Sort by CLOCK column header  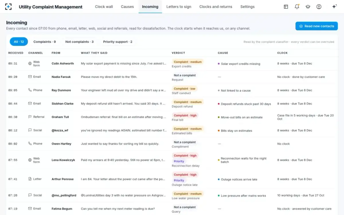[282, 53]
